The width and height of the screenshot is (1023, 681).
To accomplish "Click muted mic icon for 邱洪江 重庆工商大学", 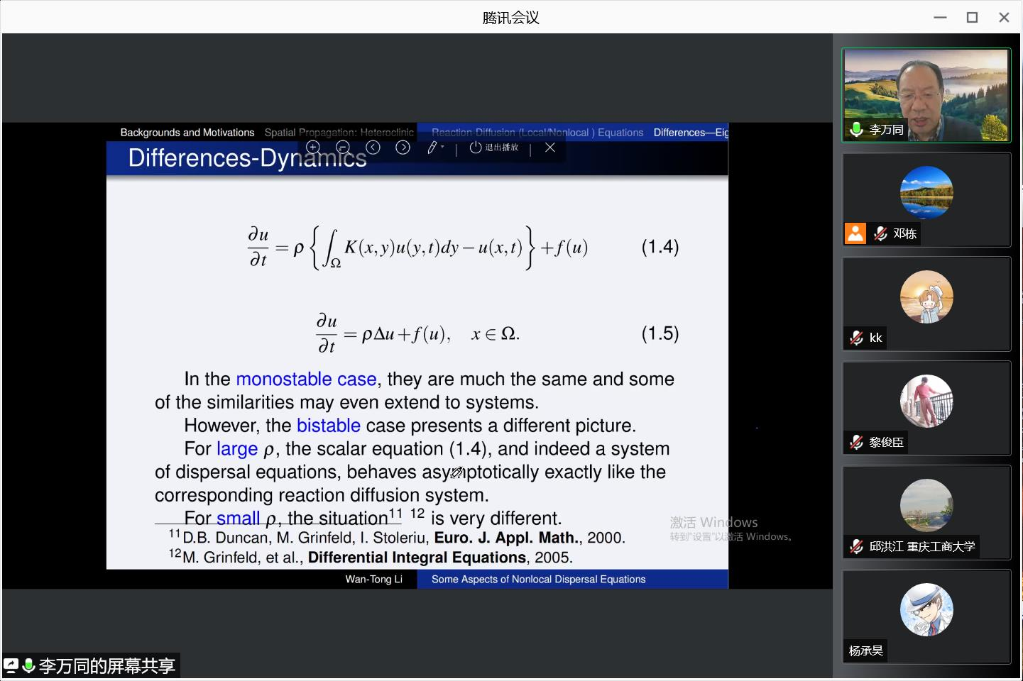I will (x=857, y=546).
